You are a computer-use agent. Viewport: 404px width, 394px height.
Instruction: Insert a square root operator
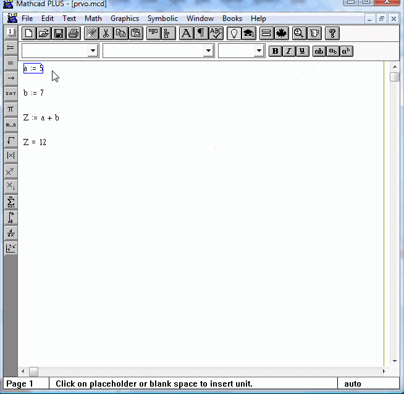click(11, 140)
